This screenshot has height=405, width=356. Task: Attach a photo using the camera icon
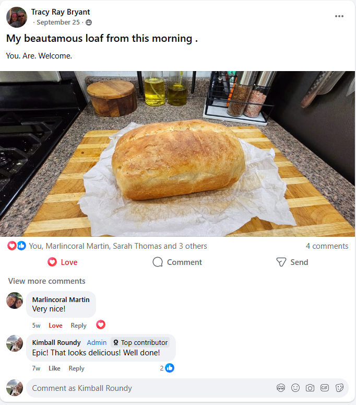point(310,388)
